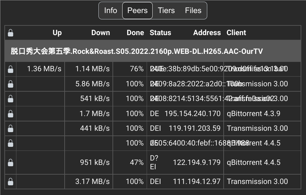
Task: Switch to the Info tab
Action: coord(110,10)
